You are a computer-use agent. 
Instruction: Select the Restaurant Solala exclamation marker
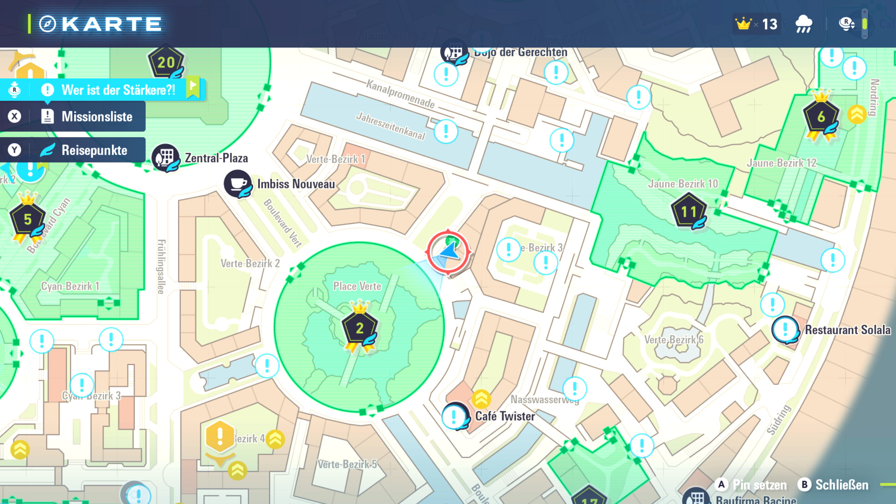click(785, 329)
